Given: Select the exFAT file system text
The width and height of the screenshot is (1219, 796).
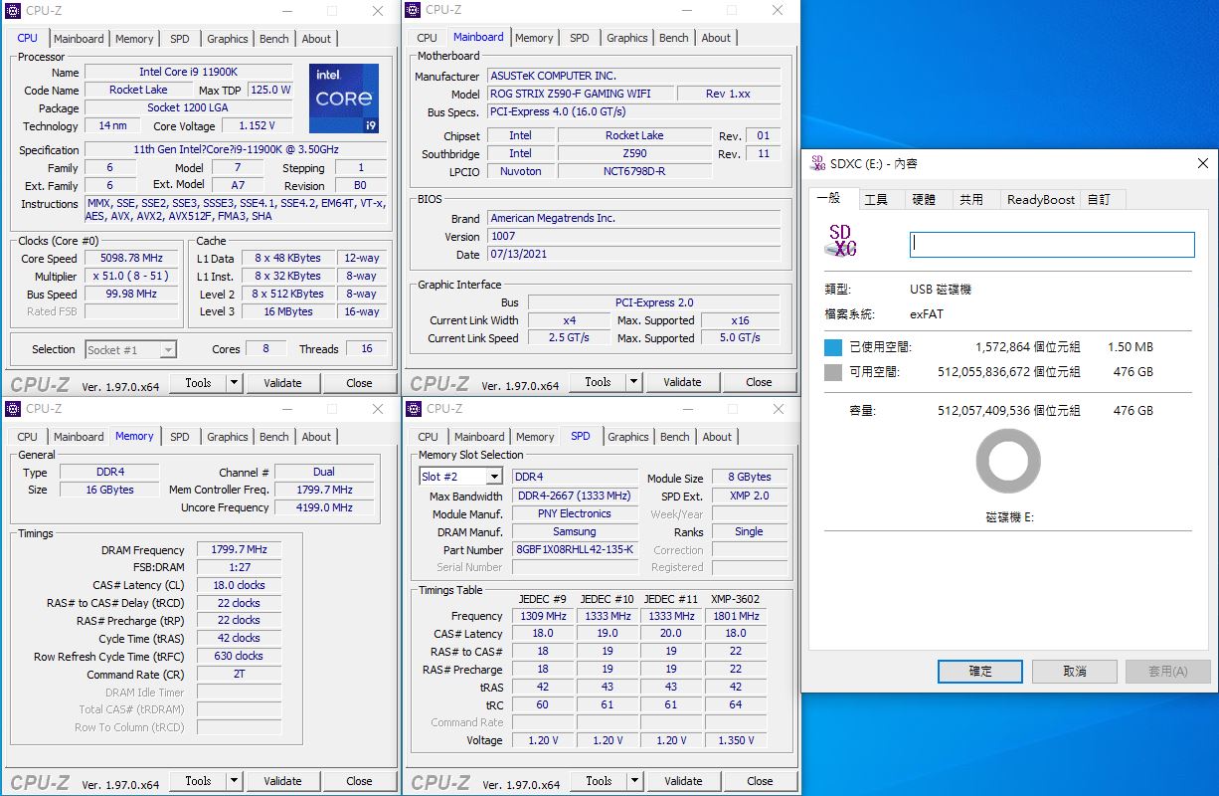Looking at the screenshot, I should 927,314.
